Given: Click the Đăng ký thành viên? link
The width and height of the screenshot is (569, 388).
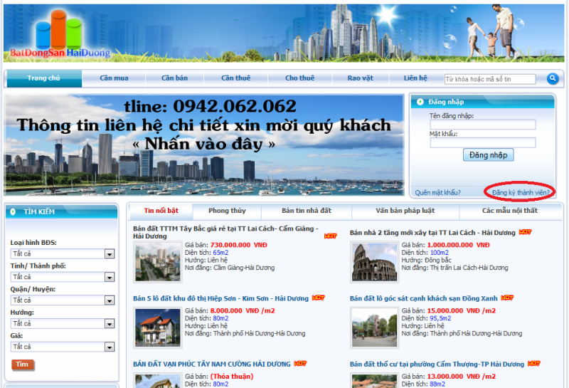Looking at the screenshot, I should (x=521, y=192).
